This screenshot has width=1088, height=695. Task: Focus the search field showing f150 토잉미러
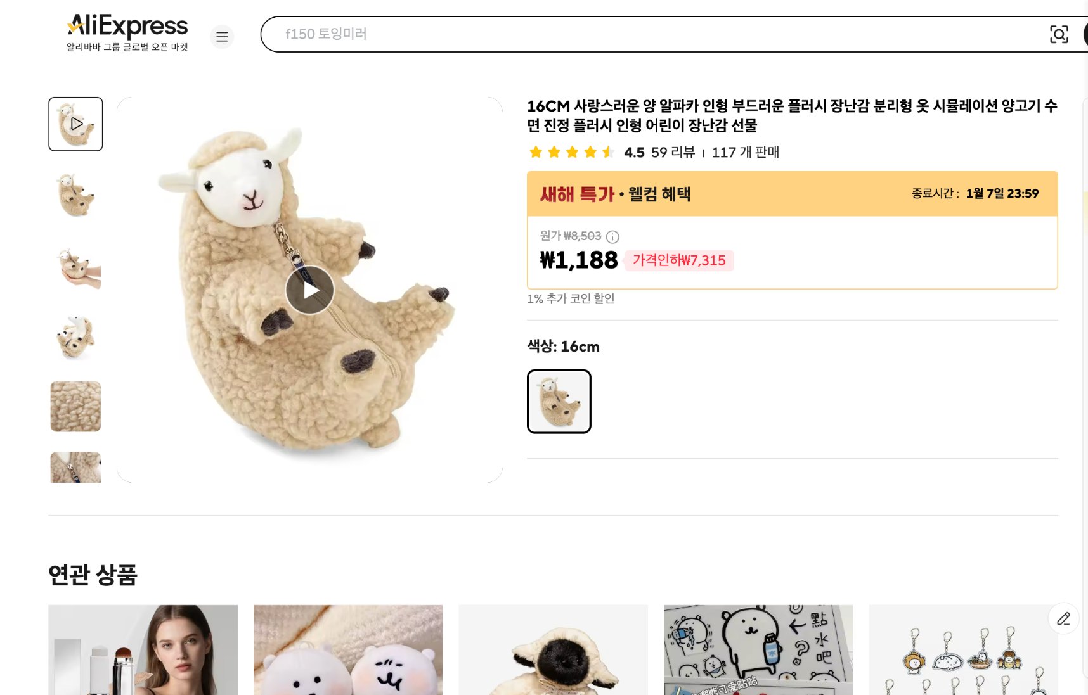(x=634, y=34)
